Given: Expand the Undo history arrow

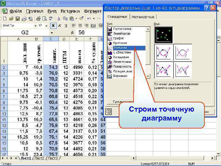Looking at the screenshot, I should coord(94,18).
